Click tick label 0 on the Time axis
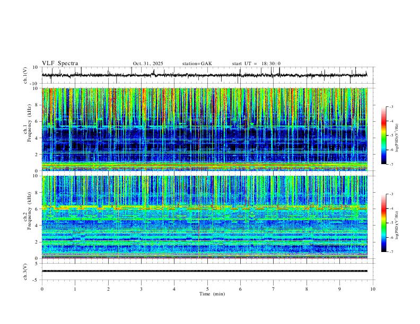 click(x=42, y=289)
